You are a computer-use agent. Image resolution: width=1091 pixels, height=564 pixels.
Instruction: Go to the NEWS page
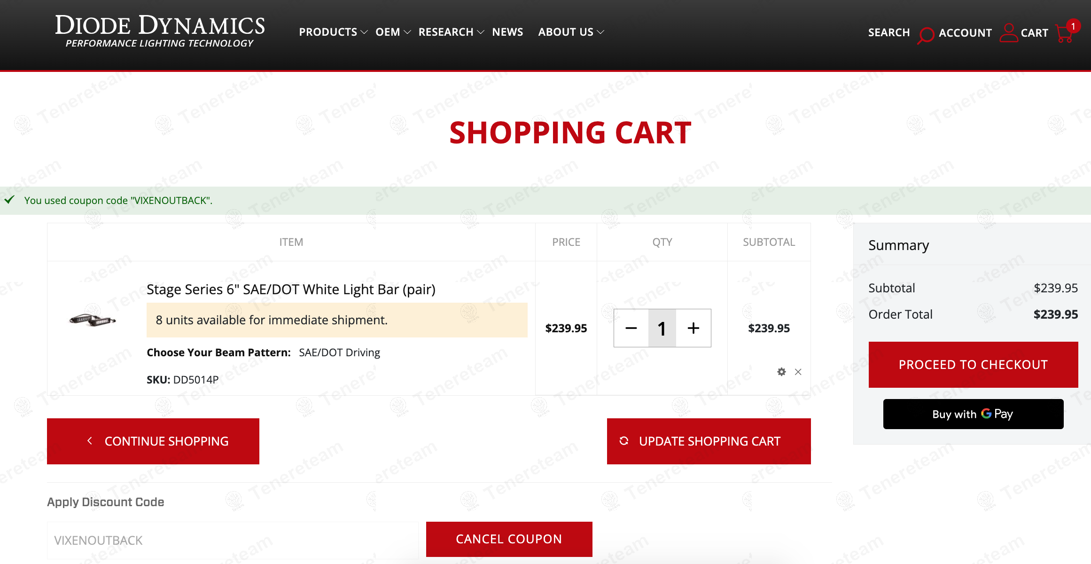tap(507, 32)
